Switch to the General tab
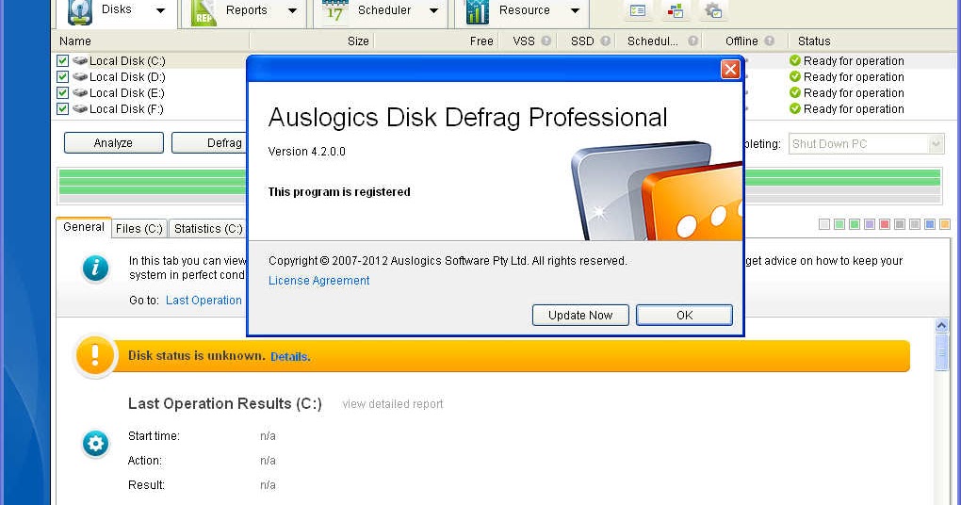Viewport: 961px width, 505px height. (x=83, y=227)
